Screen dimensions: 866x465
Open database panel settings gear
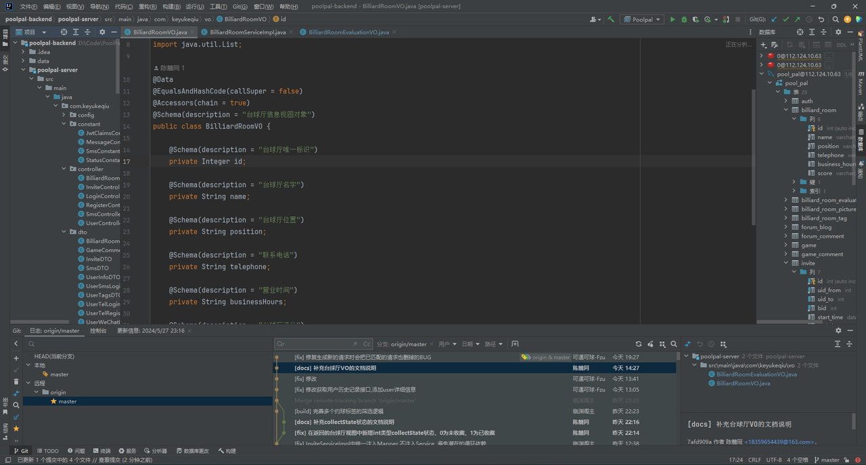pos(838,32)
